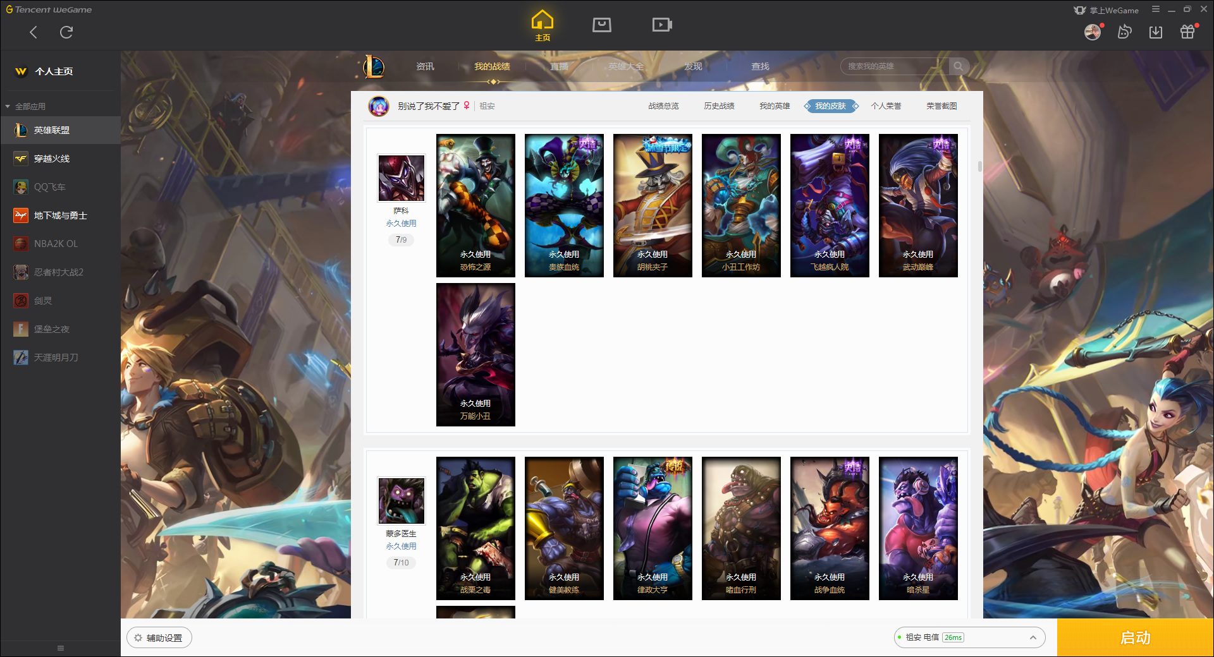
Task: Click the 启动 launch button
Action: coord(1135,637)
